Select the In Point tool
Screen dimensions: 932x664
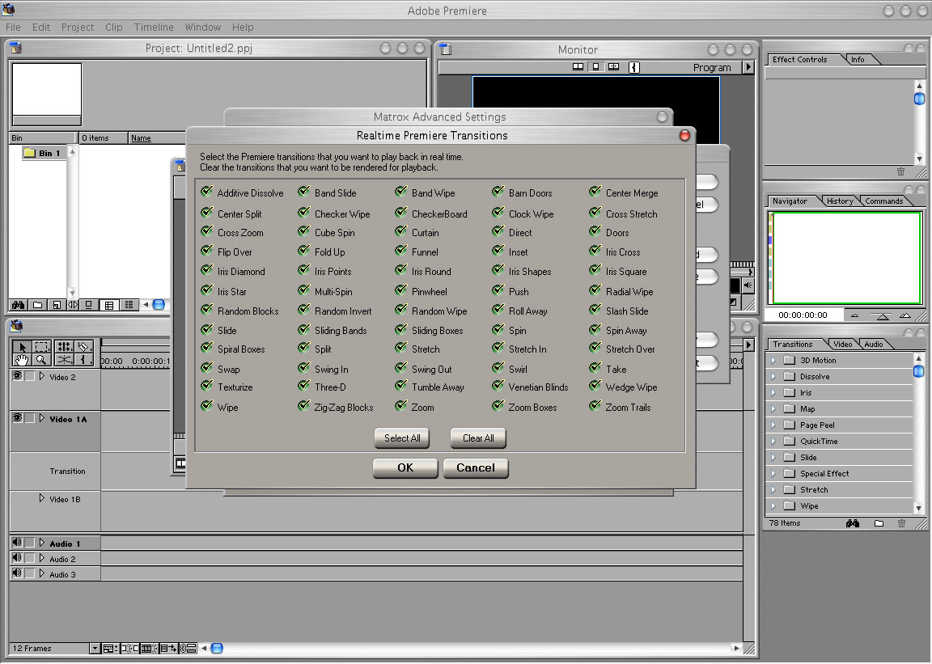84,360
